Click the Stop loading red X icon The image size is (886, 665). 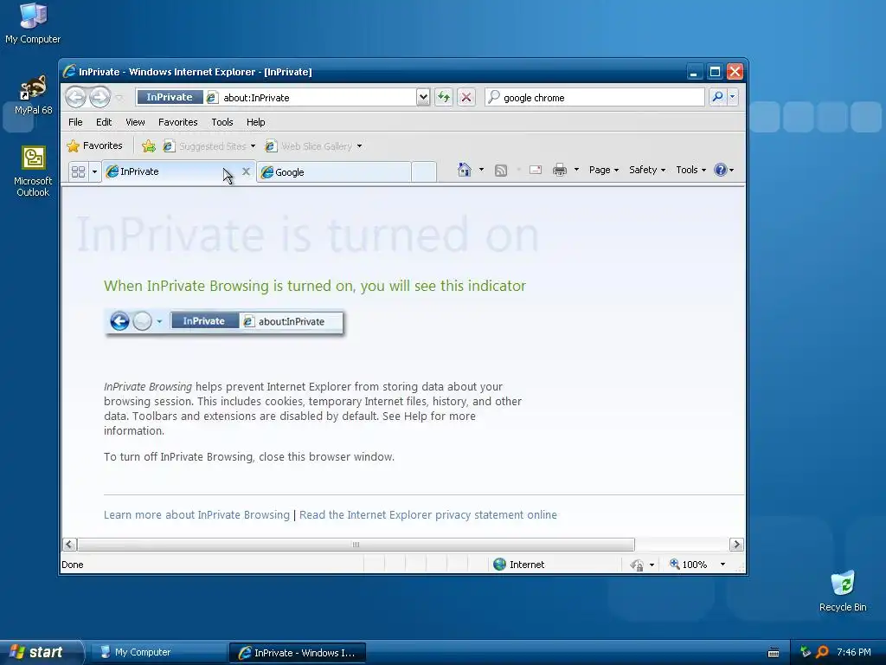(466, 97)
